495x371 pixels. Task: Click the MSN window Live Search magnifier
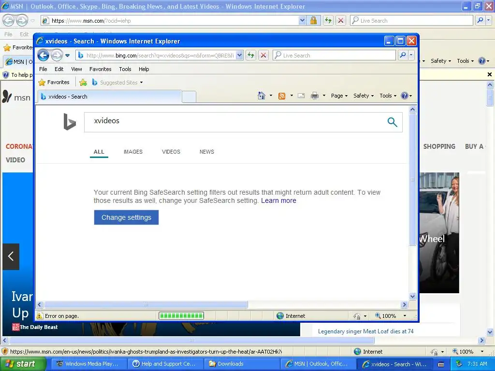pos(480,20)
